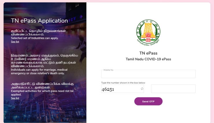Screen dimensions: 214x123
Task: Click Tamil Nadu COVID-19 ePass subtitle
Action: (x=148, y=59)
